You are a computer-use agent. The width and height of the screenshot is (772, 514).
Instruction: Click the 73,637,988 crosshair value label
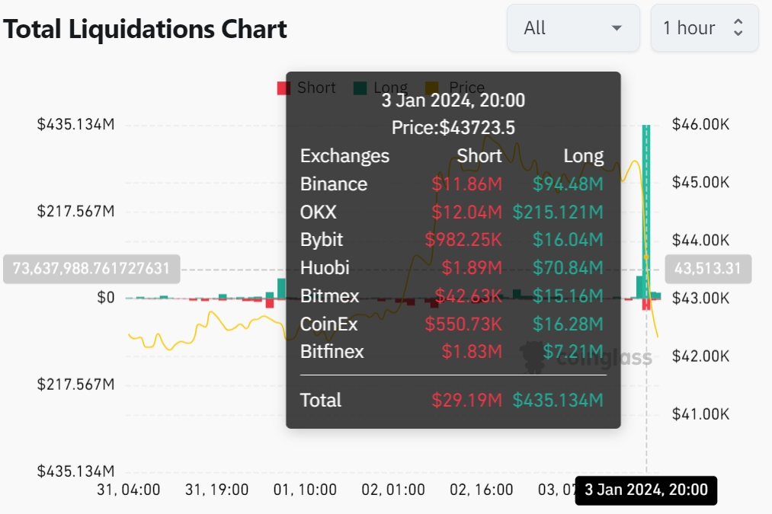[x=91, y=269]
